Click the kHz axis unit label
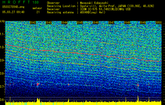165x105 pixels. 2,21
